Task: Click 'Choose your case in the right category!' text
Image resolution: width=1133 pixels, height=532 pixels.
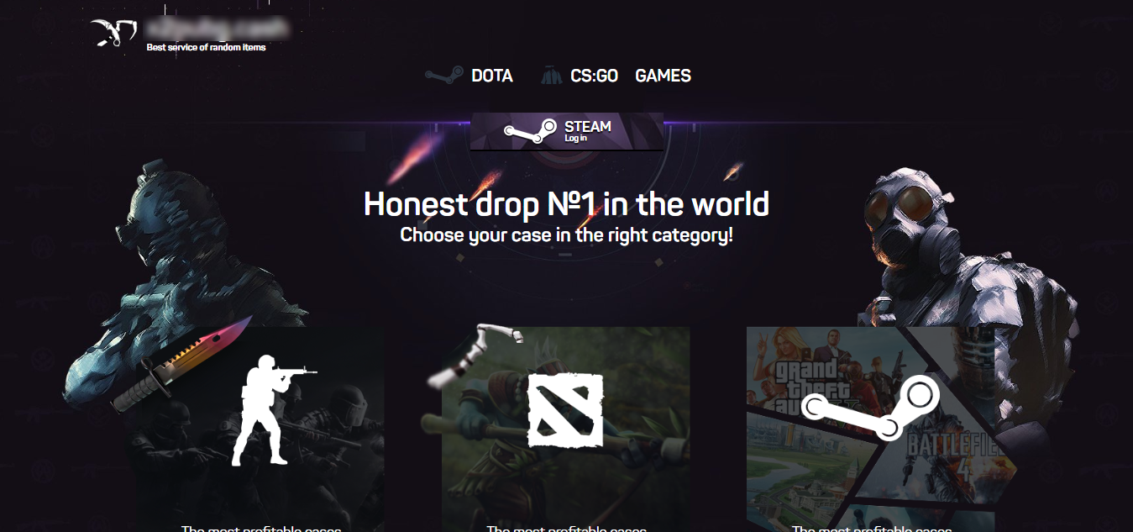Action: click(x=567, y=234)
